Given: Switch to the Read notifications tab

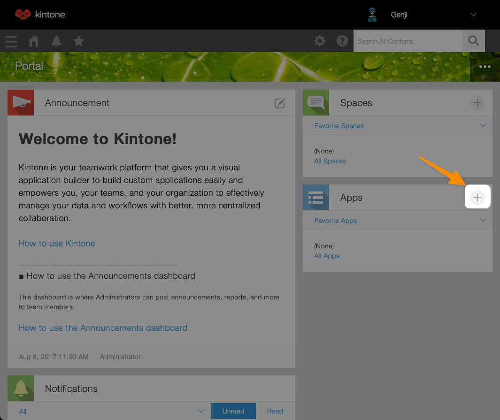Looking at the screenshot, I should [x=275, y=411].
